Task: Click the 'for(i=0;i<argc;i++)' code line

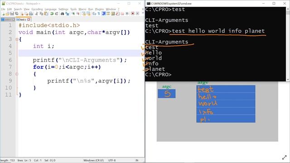Action: (67, 67)
